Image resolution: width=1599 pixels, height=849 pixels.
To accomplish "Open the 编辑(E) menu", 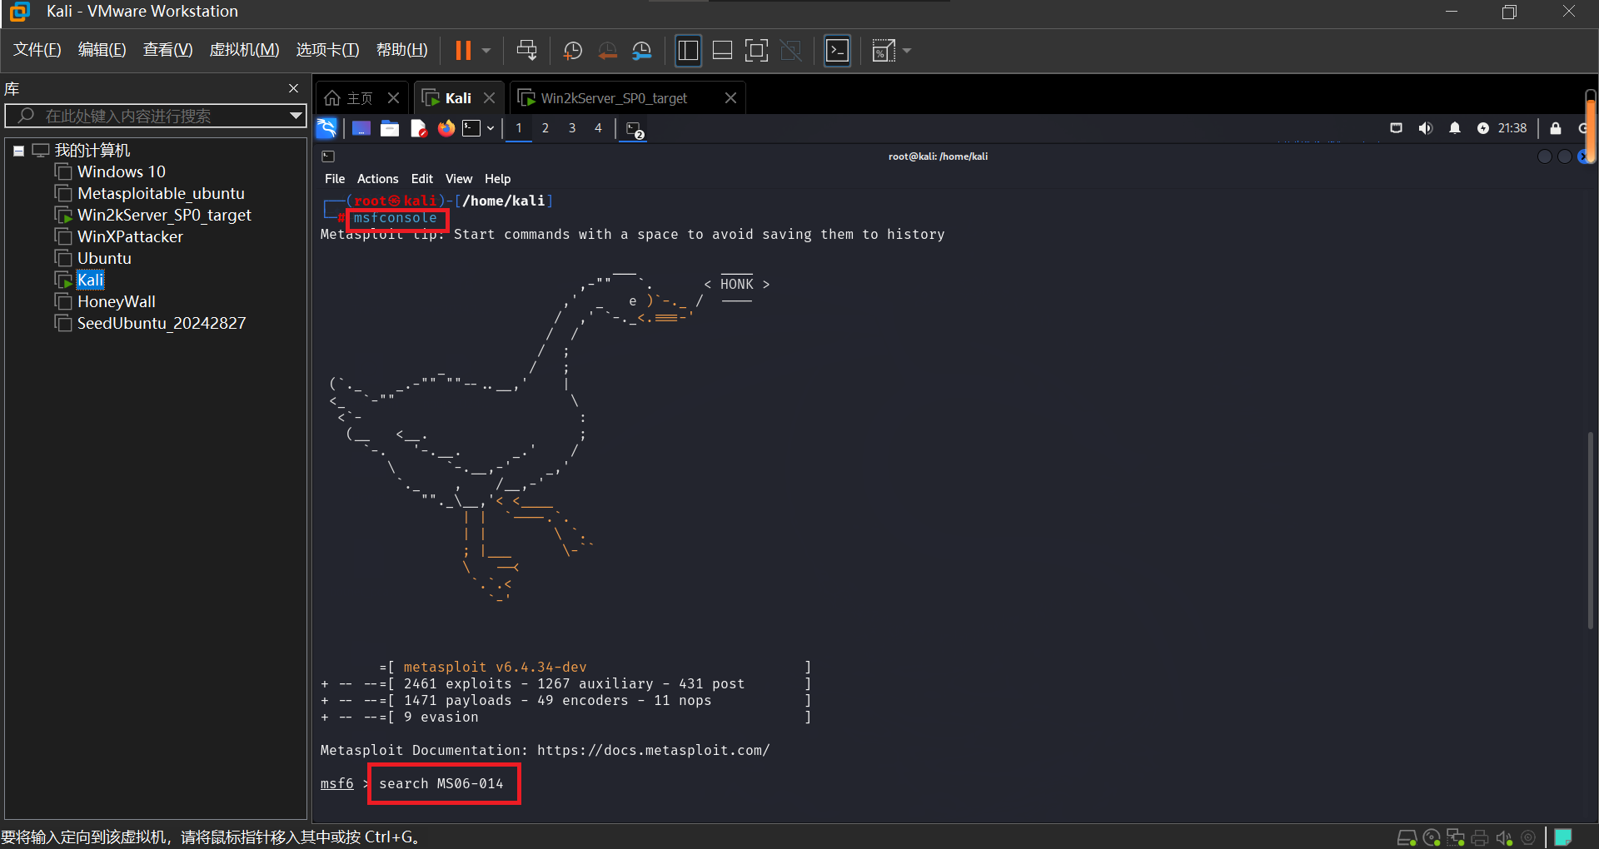I will 102,50.
